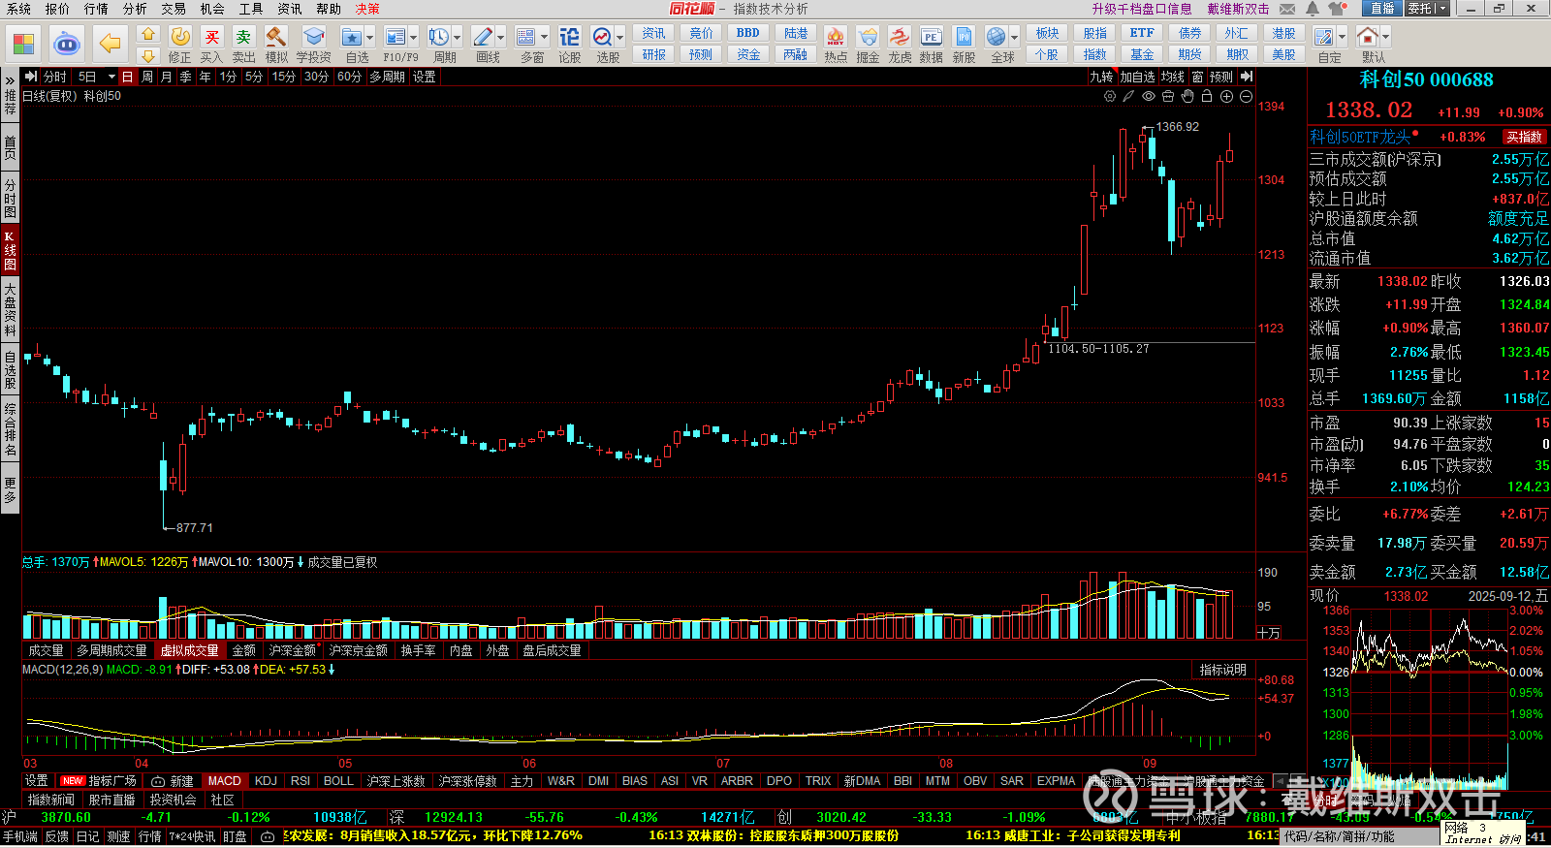Toggle chart visibility eye icon

click(x=1149, y=96)
